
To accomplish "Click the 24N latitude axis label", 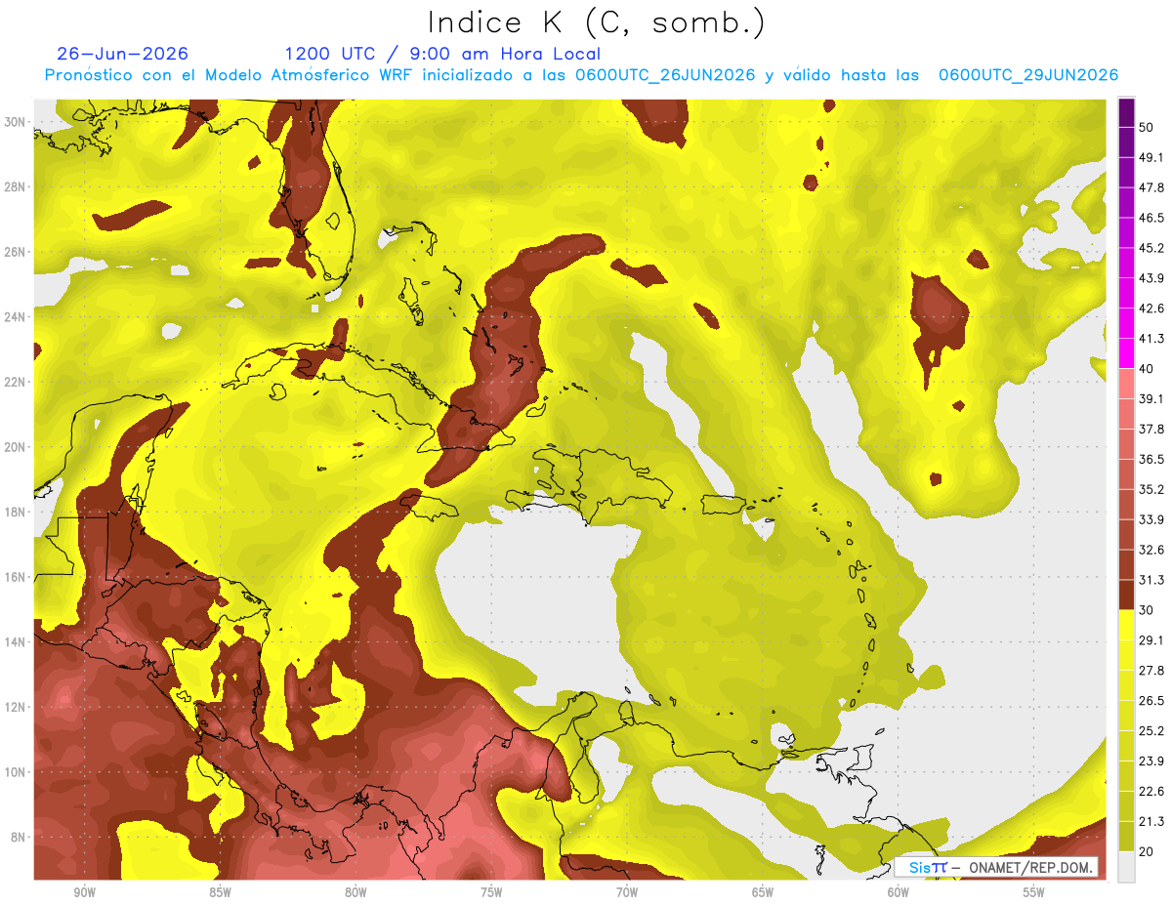I will click(16, 317).
